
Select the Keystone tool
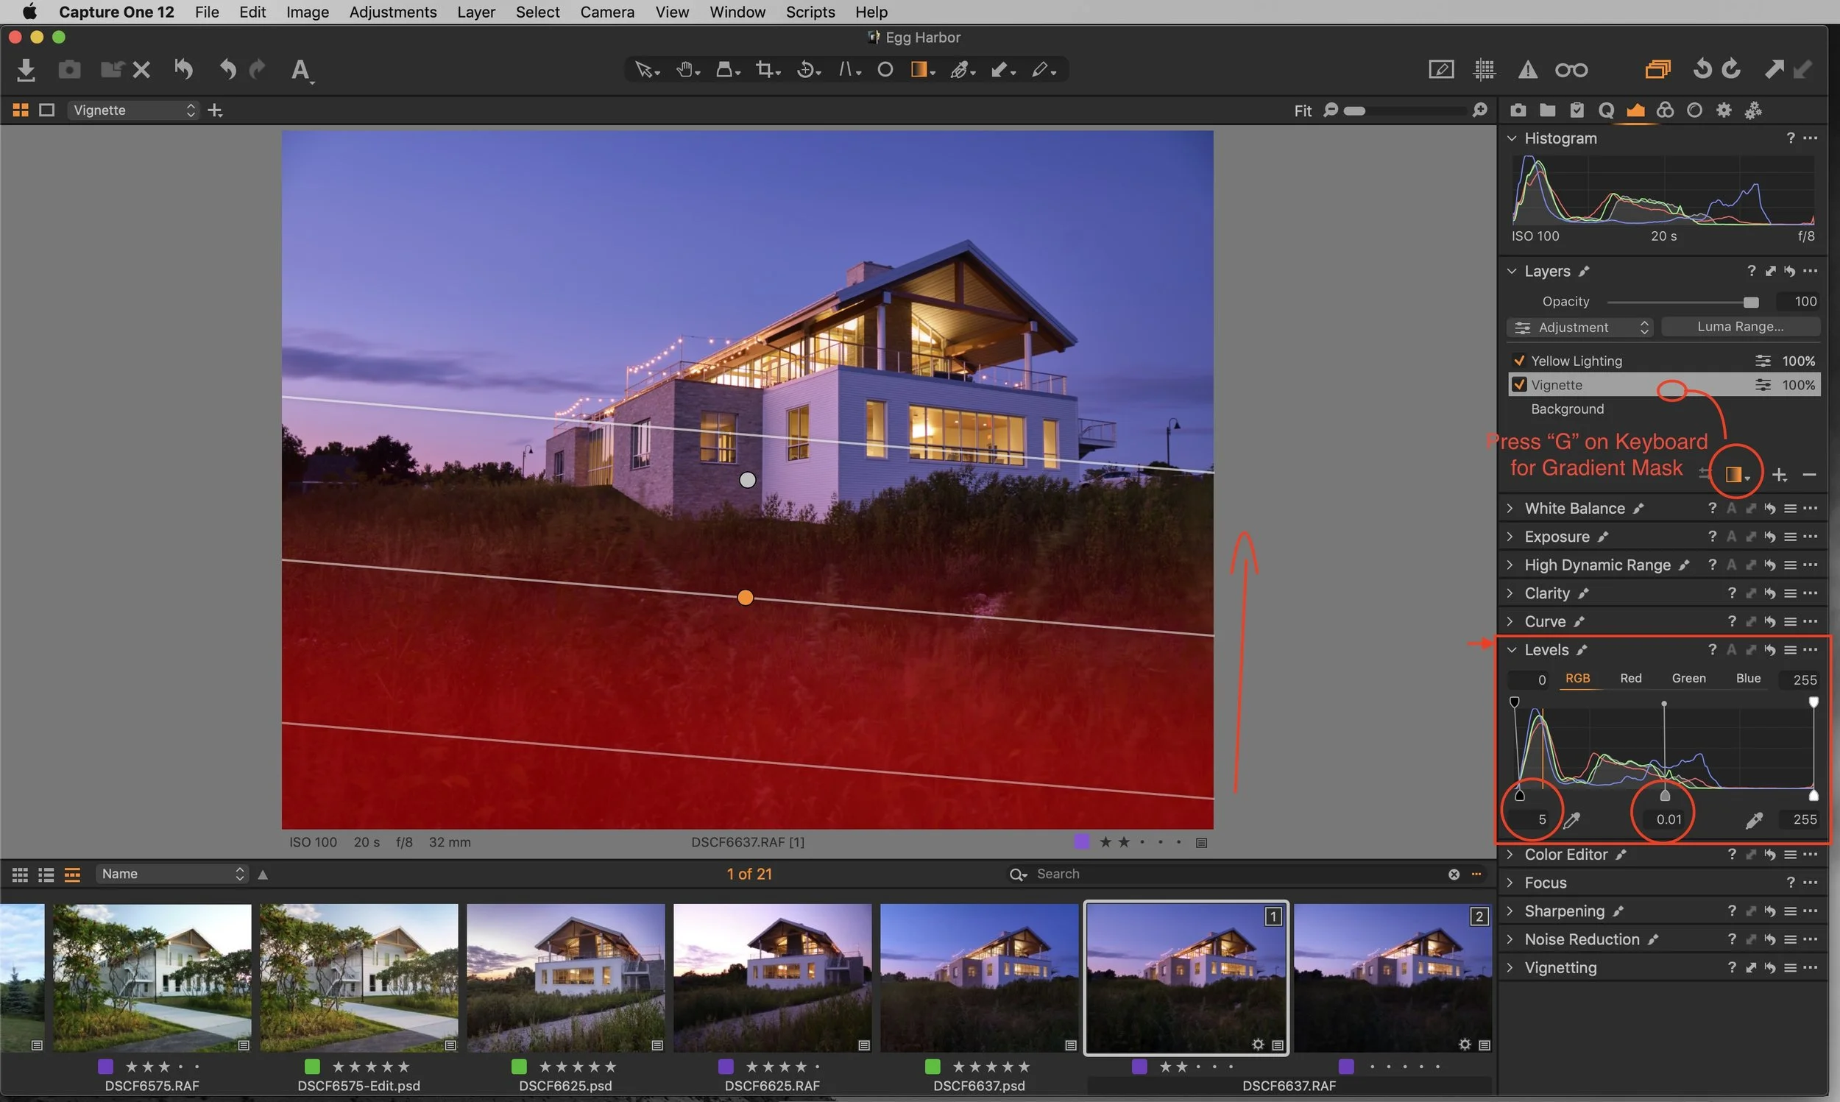[x=849, y=70]
